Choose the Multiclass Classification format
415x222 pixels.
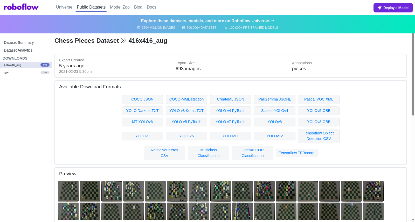[209, 153]
